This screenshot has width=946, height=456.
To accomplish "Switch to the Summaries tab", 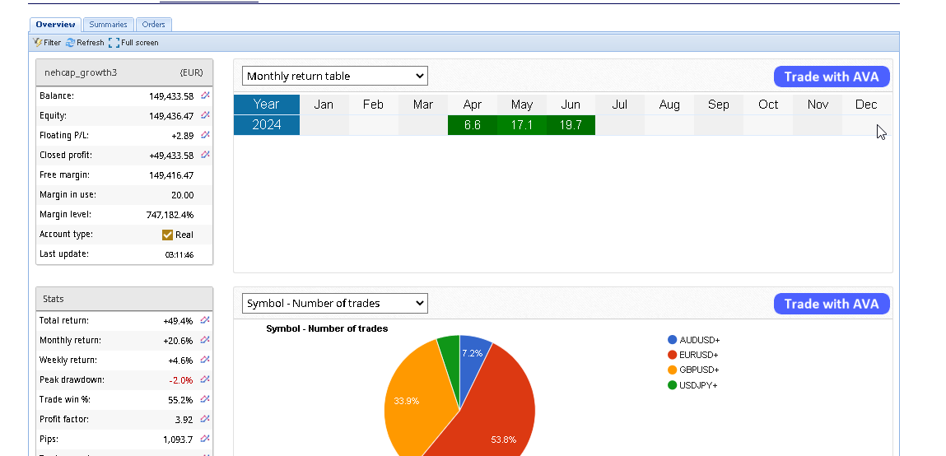I will [108, 25].
